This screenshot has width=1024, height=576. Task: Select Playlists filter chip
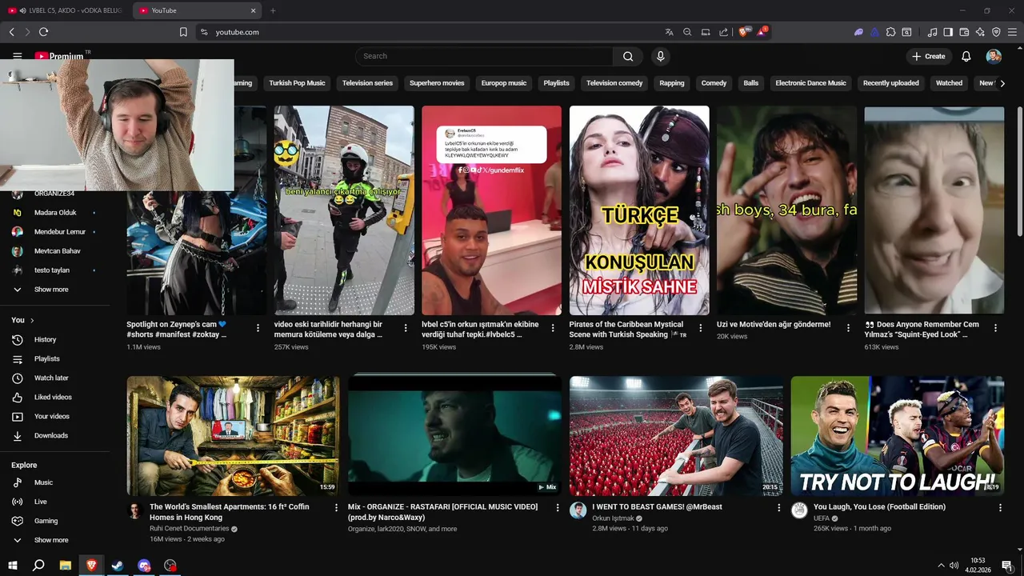556,83
